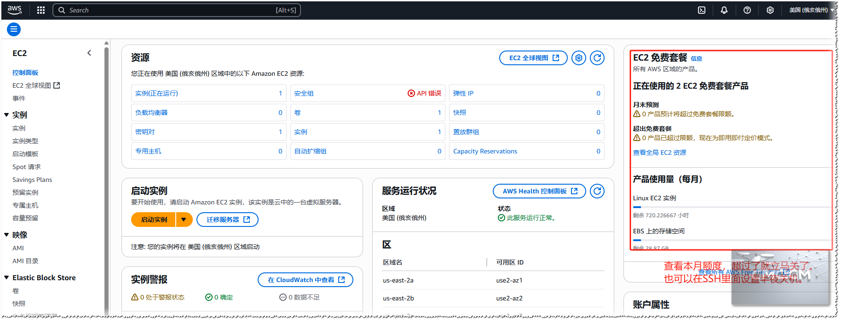
Task: Open 控制面板 in the sidebar
Action: (25, 73)
